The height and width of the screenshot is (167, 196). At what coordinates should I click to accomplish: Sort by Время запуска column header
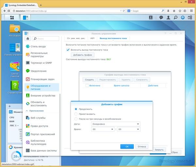click(122, 85)
